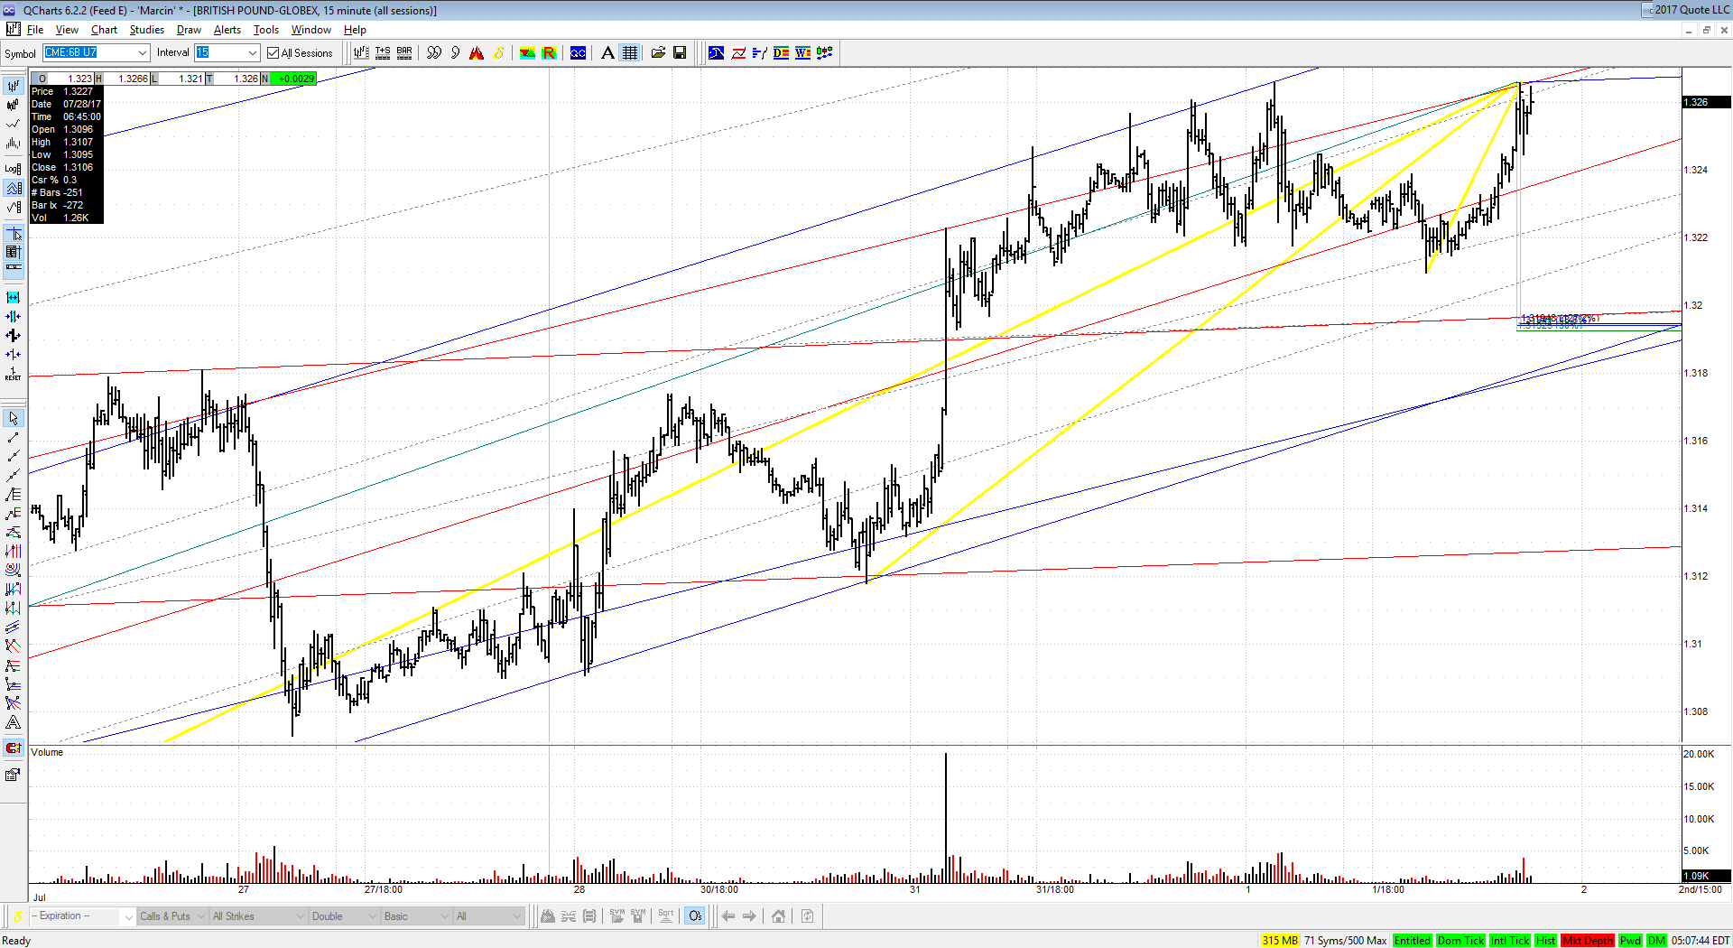Open the Studies menu

[x=147, y=30]
